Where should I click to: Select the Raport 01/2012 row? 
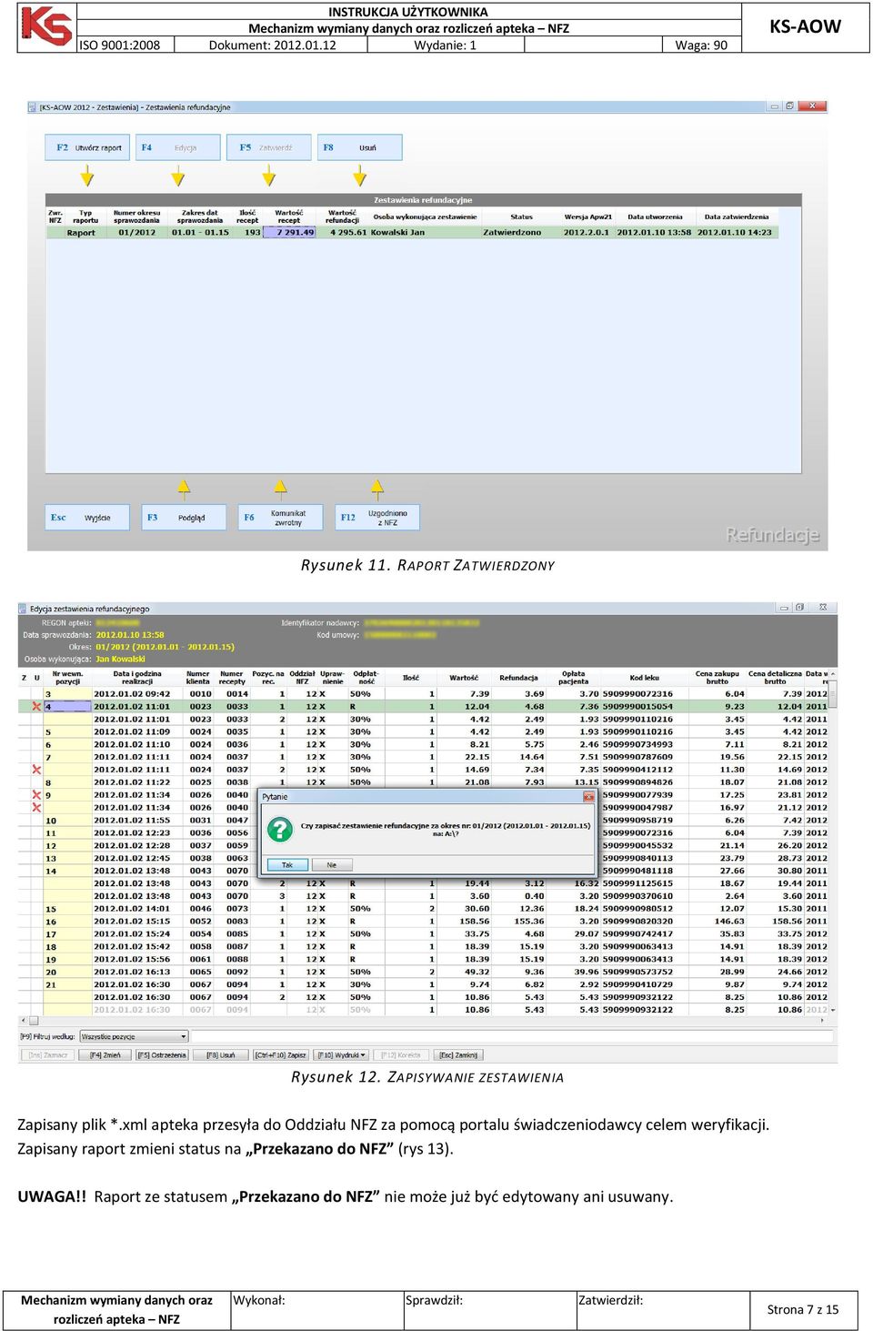pyautogui.click(x=412, y=233)
